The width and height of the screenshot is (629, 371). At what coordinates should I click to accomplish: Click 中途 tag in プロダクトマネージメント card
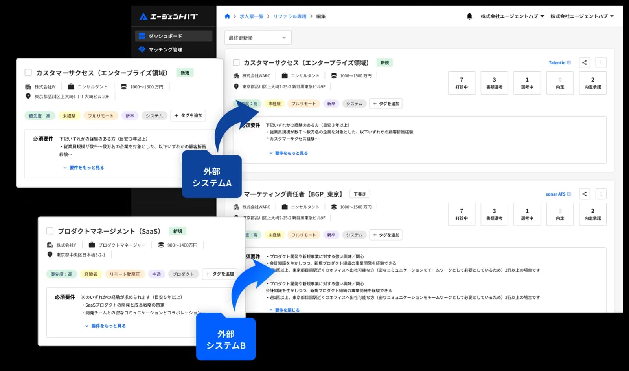(x=156, y=274)
